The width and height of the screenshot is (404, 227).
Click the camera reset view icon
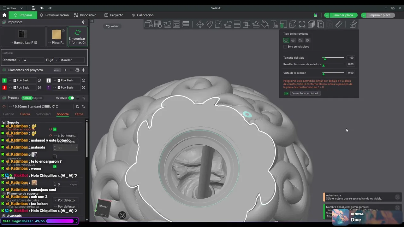tap(122, 215)
